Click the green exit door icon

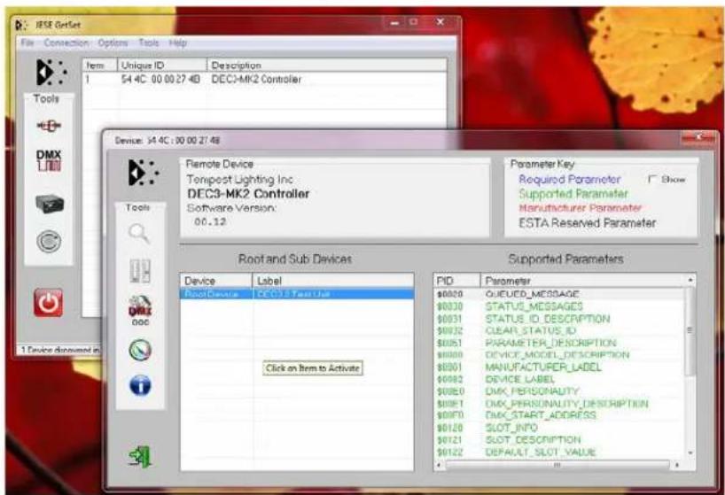click(140, 456)
